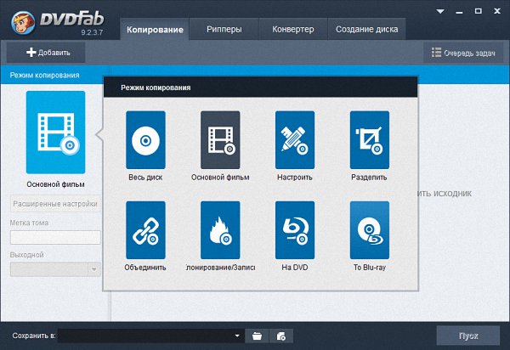Minimize the DVDFab window
510x350 pixels.
459,12
